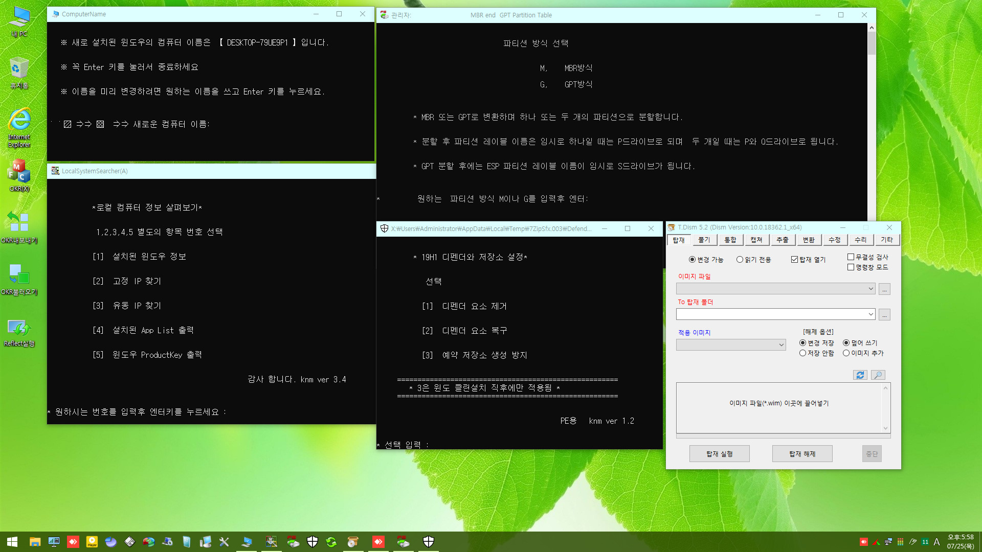Switch to the 변환 tab

[809, 240]
